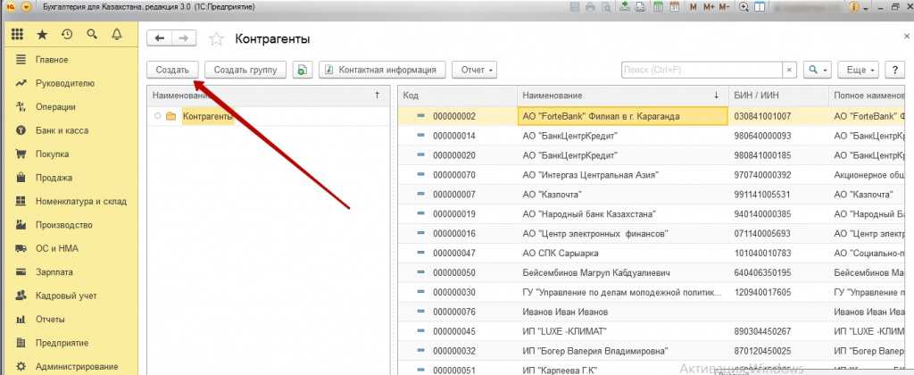Clear the search field with the X
914x375 pixels.
point(789,70)
